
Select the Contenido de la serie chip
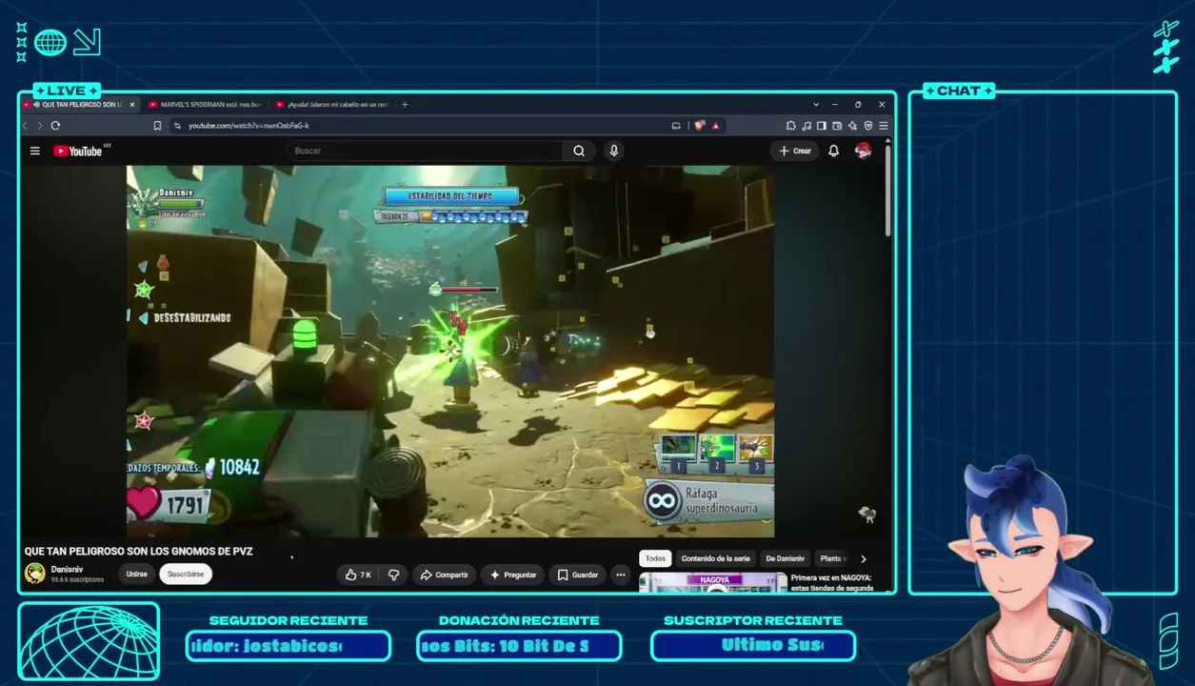click(715, 559)
